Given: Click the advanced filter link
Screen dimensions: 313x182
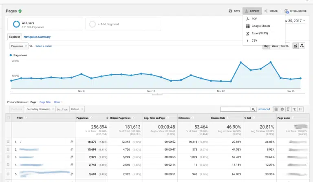Looking at the screenshot, I should click(264, 109).
